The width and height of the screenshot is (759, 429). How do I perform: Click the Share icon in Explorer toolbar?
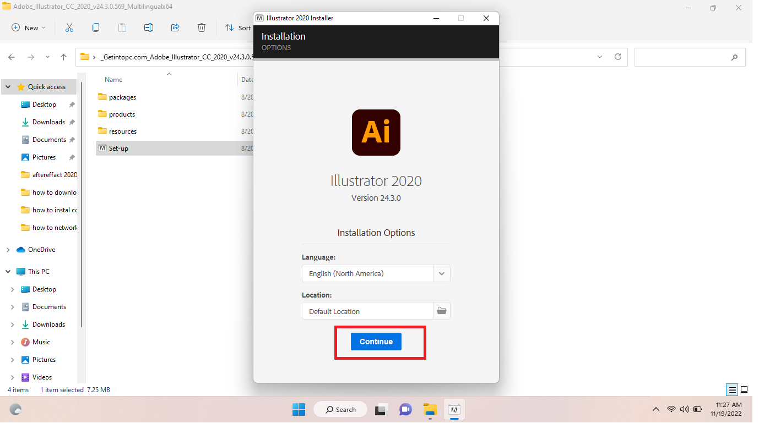(x=175, y=28)
